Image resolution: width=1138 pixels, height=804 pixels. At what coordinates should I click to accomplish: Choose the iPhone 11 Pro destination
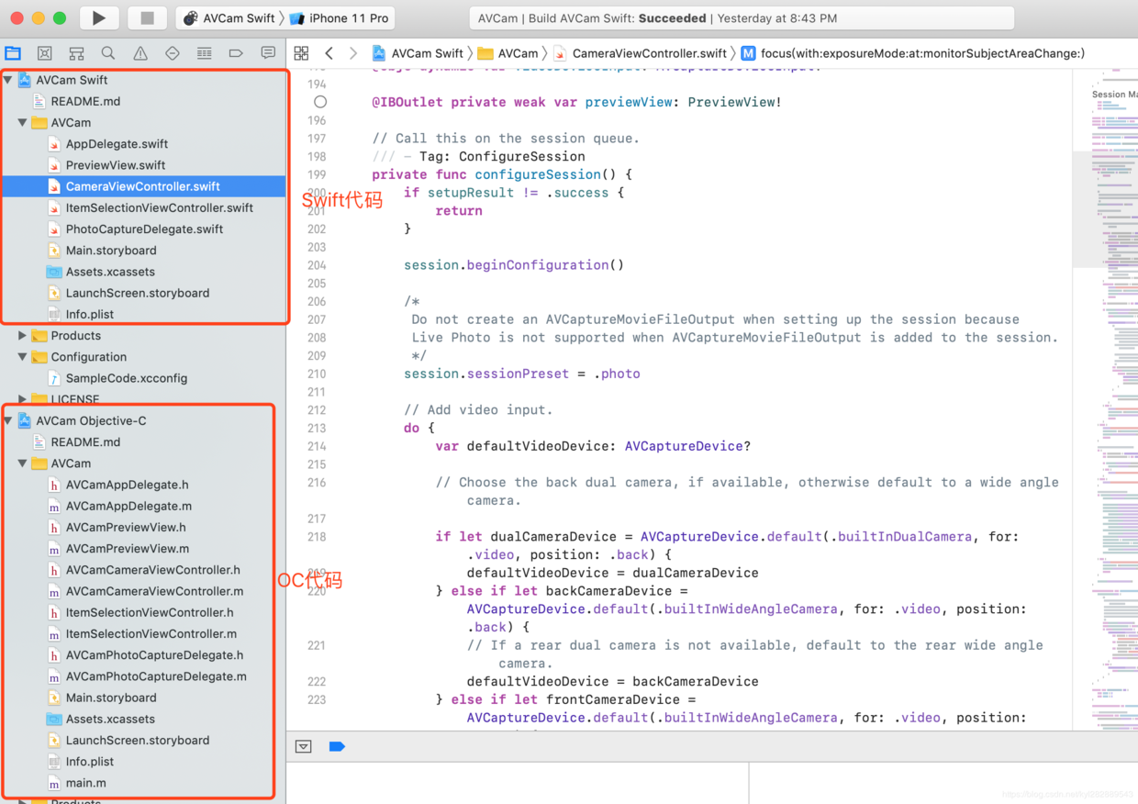pyautogui.click(x=340, y=17)
